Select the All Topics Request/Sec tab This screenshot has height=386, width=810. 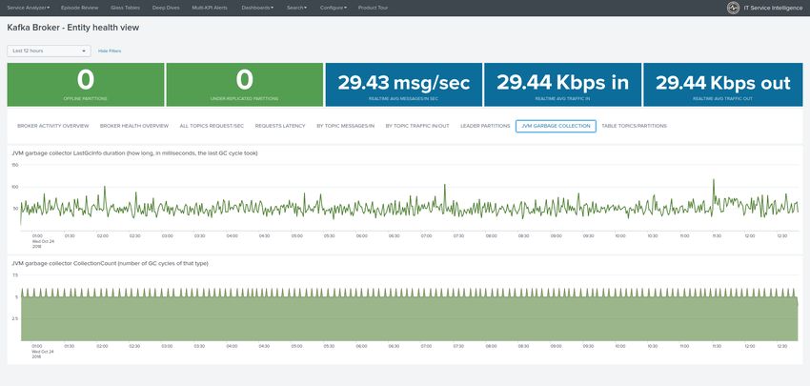pyautogui.click(x=212, y=126)
